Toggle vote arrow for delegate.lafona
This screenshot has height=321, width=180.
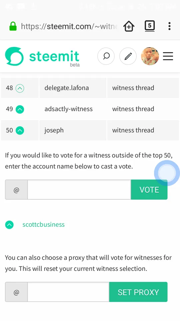click(x=20, y=88)
